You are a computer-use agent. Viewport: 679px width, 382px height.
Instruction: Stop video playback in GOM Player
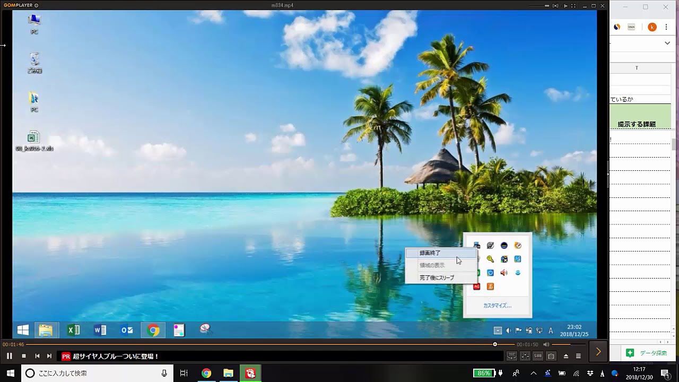point(23,356)
